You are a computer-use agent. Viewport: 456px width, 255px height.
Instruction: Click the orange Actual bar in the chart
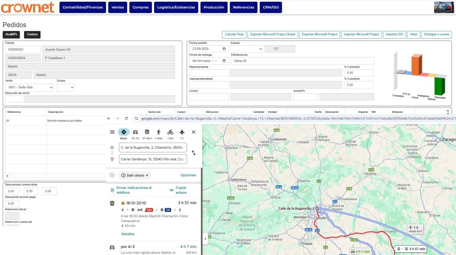click(x=416, y=65)
